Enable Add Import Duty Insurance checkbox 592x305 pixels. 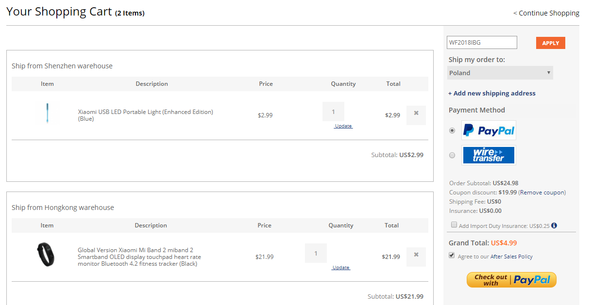(x=454, y=225)
